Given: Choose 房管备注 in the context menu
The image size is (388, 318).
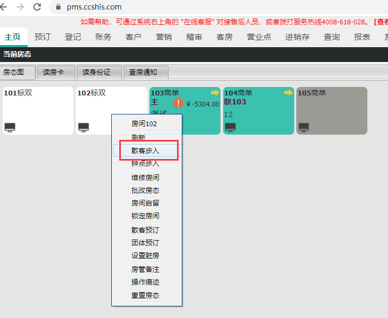Looking at the screenshot, I should click(145, 269).
